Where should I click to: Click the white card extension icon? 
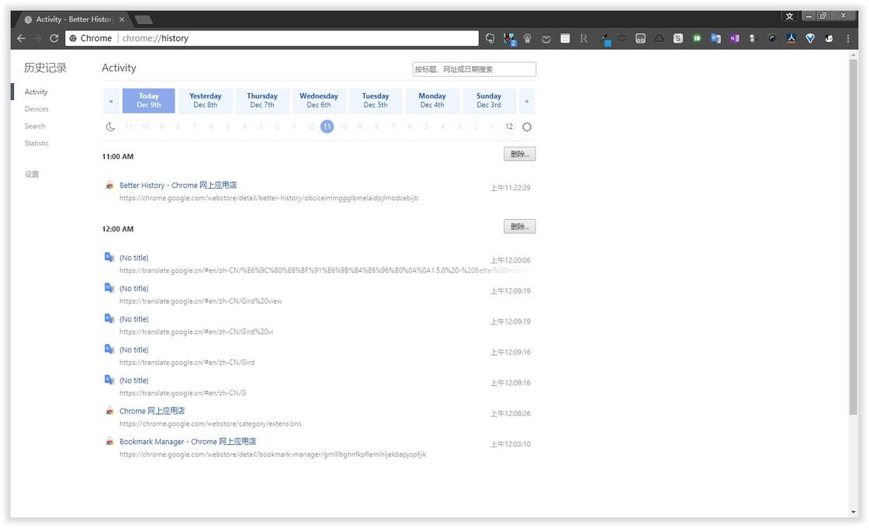point(565,38)
